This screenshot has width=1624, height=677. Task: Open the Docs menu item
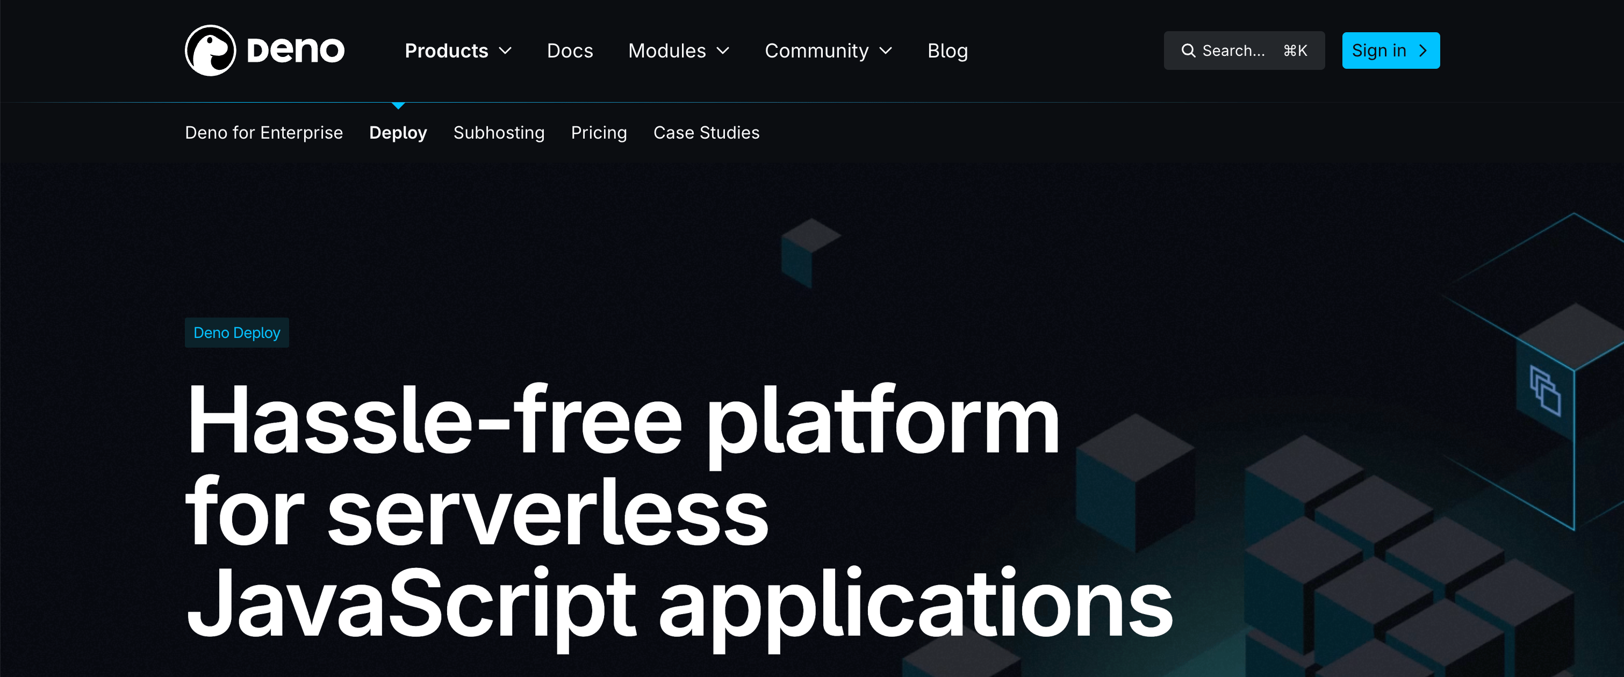tap(570, 51)
